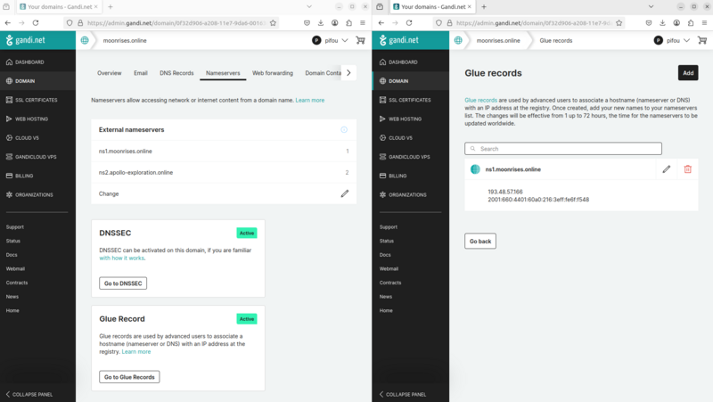Open SSL Certificates in the left sidebar
Image resolution: width=713 pixels, height=402 pixels.
[37, 99]
